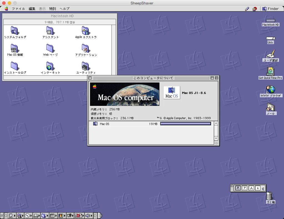The height and width of the screenshot is (219, 284).
Task: Select the Mac OS 情報 folder
Action: tap(14, 48)
